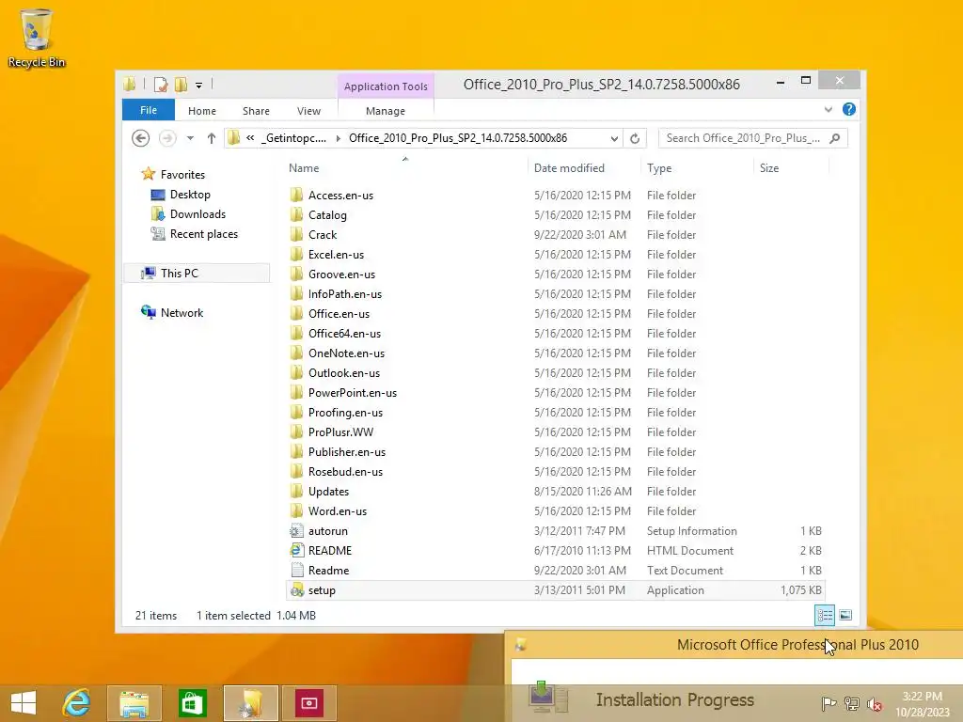
Task: Select the Application Tools contextual tab
Action: click(x=386, y=86)
